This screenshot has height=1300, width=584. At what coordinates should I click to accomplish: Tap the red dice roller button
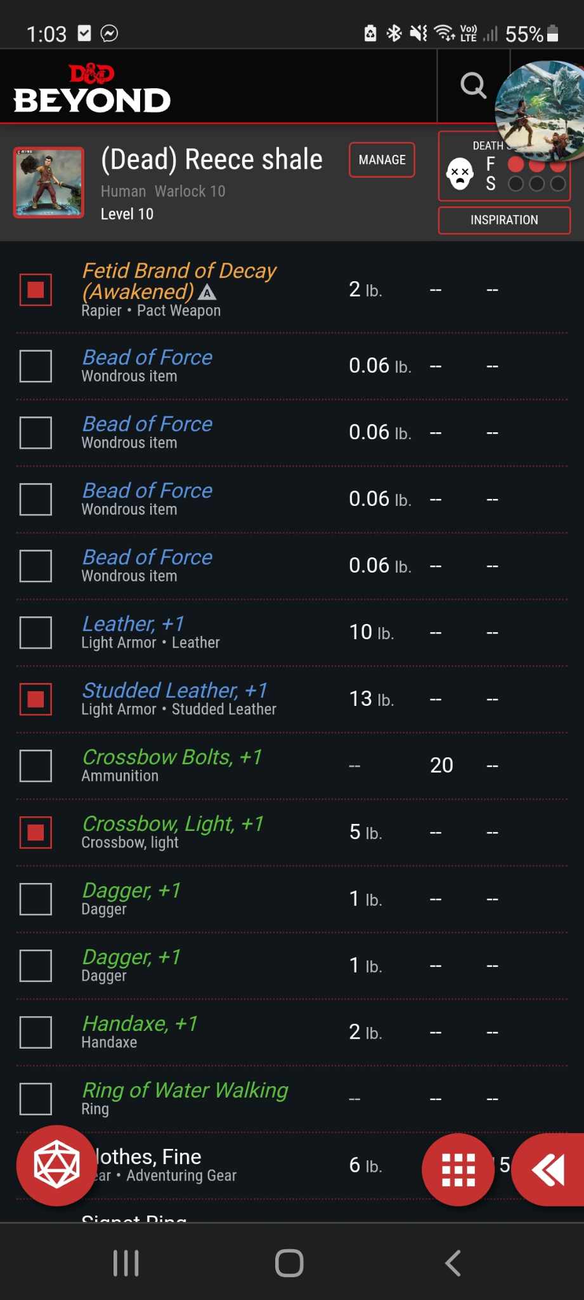click(56, 1165)
